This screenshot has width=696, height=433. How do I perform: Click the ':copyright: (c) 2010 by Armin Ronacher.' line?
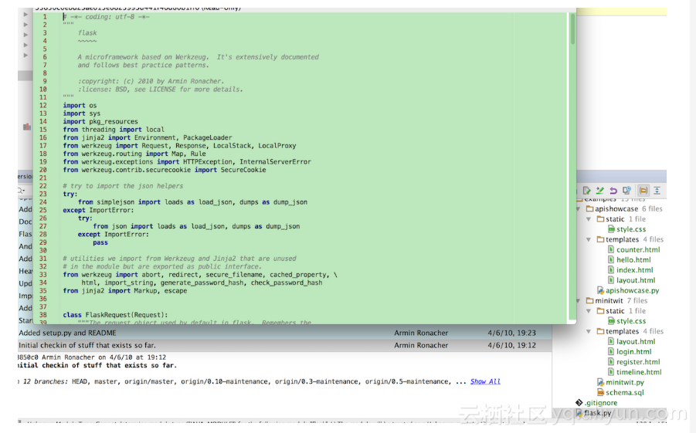point(151,81)
